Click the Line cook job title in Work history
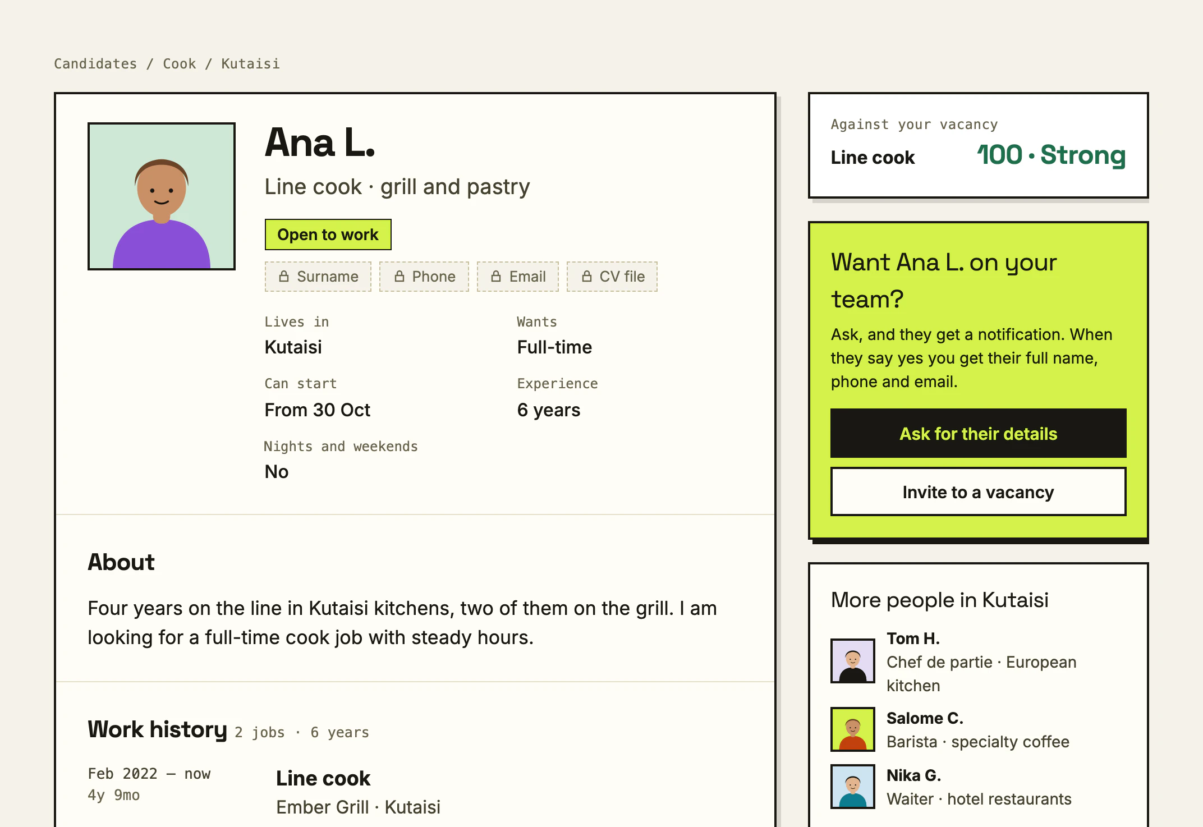Image resolution: width=1203 pixels, height=827 pixels. (x=323, y=778)
